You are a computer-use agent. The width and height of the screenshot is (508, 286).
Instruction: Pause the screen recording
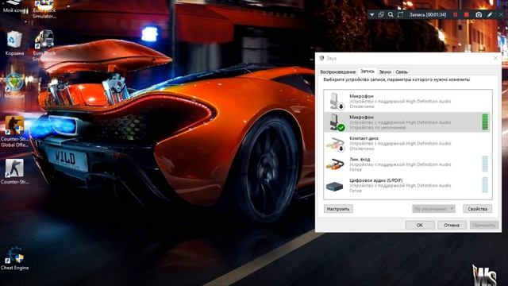pos(455,14)
